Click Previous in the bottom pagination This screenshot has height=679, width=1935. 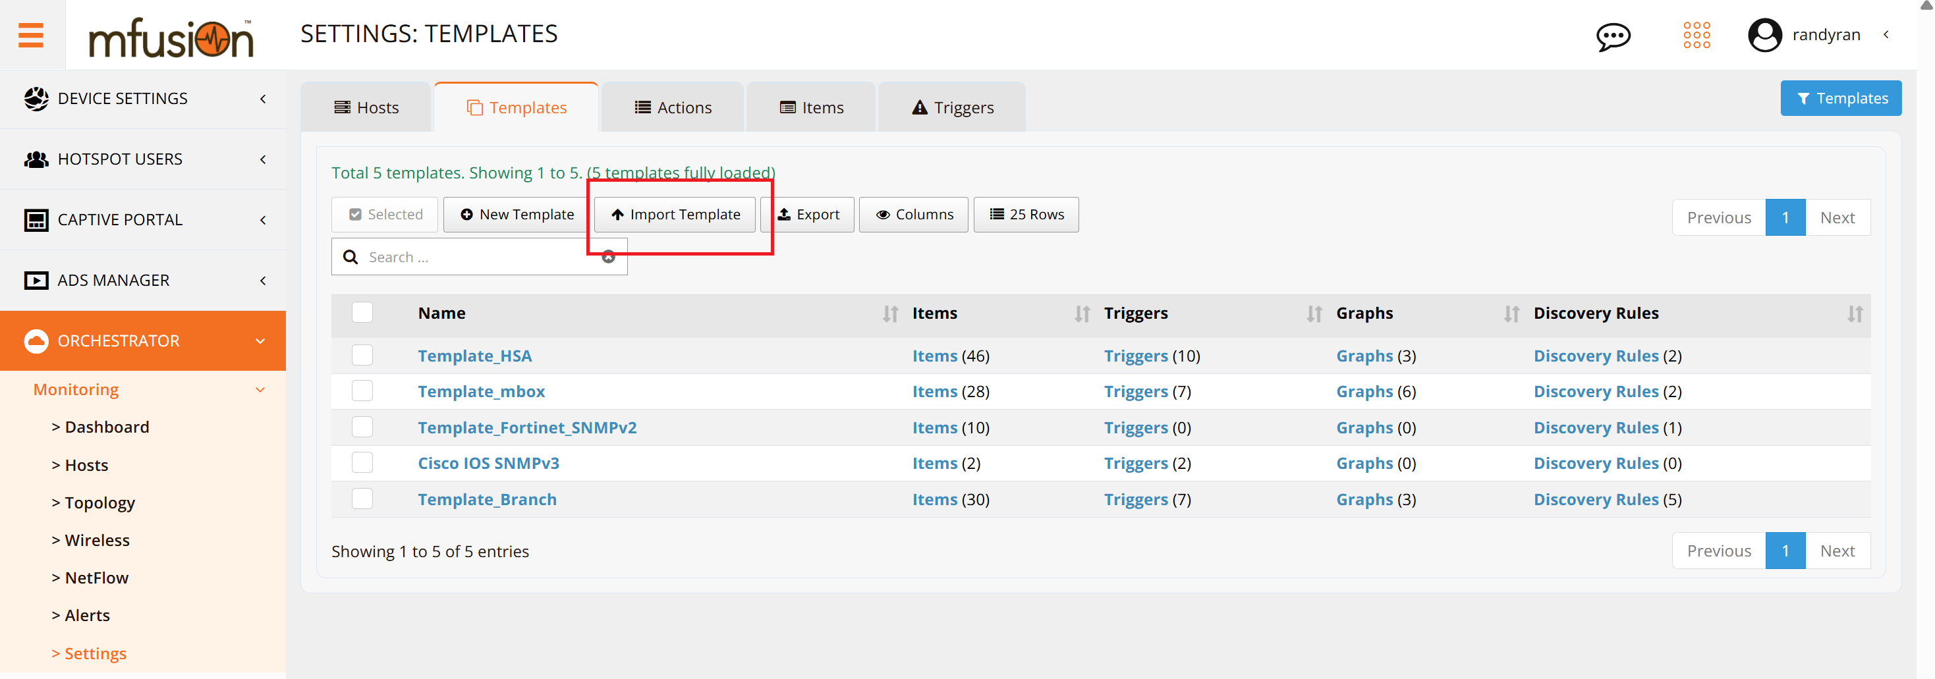(1719, 551)
